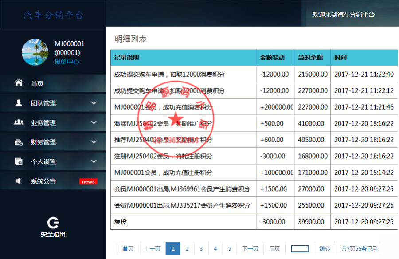
Task: Click the 安全退出 power icon
Action: (53, 223)
